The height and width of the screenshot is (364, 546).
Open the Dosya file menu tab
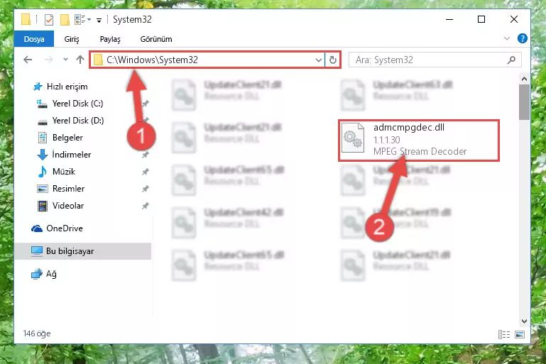tap(34, 39)
